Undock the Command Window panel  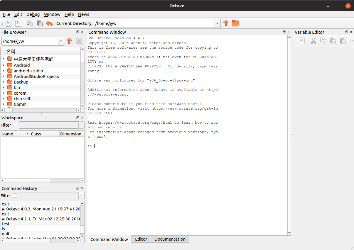[284, 32]
